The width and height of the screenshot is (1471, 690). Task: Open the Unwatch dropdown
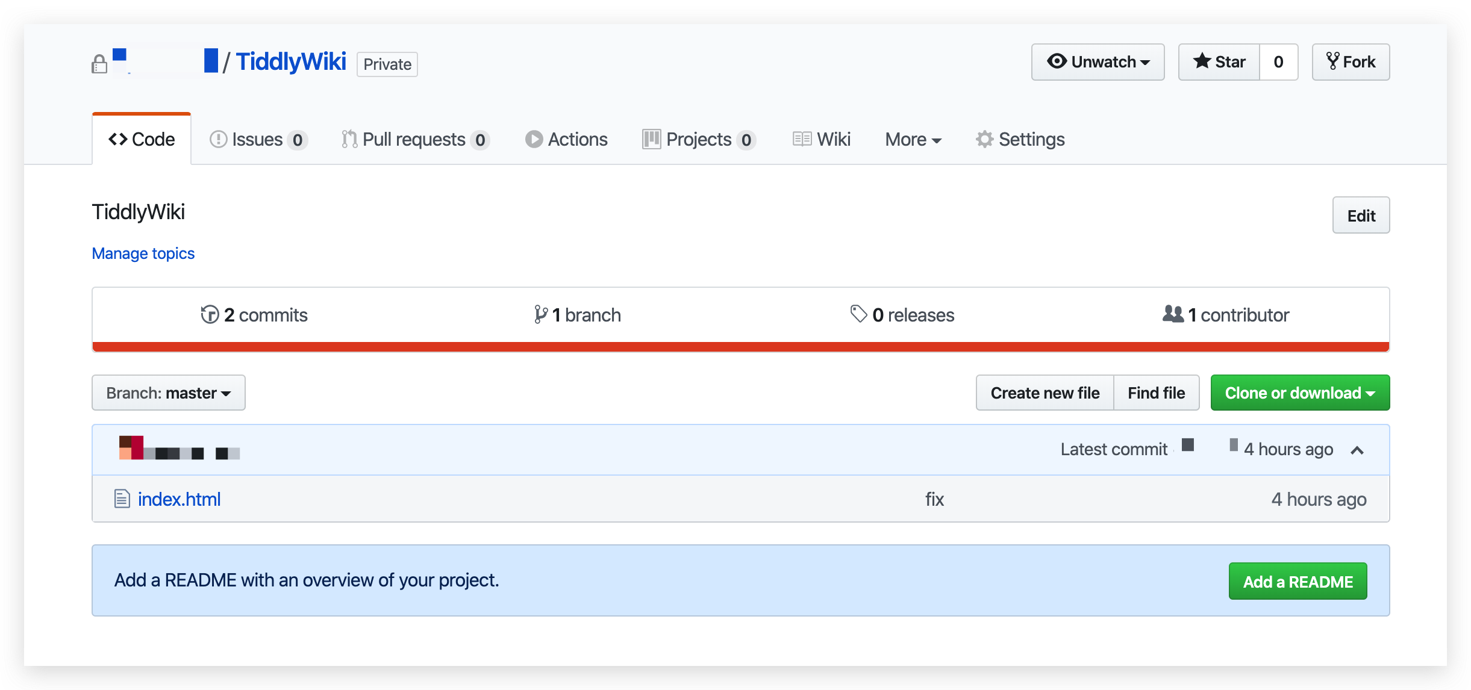(1098, 62)
